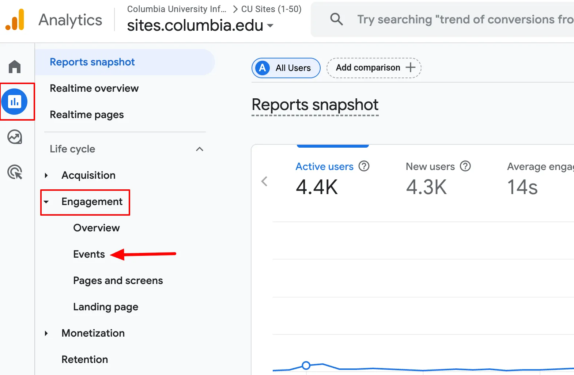Click the CU Sites (1-50) breadcrumb
Image resolution: width=574 pixels, height=375 pixels.
tap(271, 9)
